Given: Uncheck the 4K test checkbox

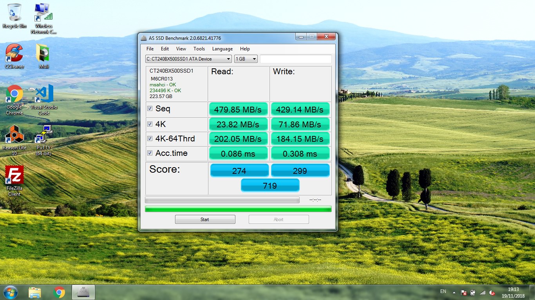Looking at the screenshot, I should click(x=150, y=124).
